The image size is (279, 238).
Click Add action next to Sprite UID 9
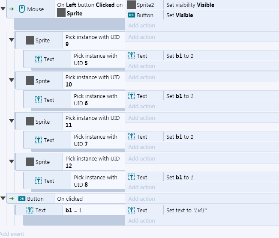(141, 37)
